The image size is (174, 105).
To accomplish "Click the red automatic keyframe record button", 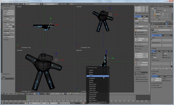I will 83,103.
